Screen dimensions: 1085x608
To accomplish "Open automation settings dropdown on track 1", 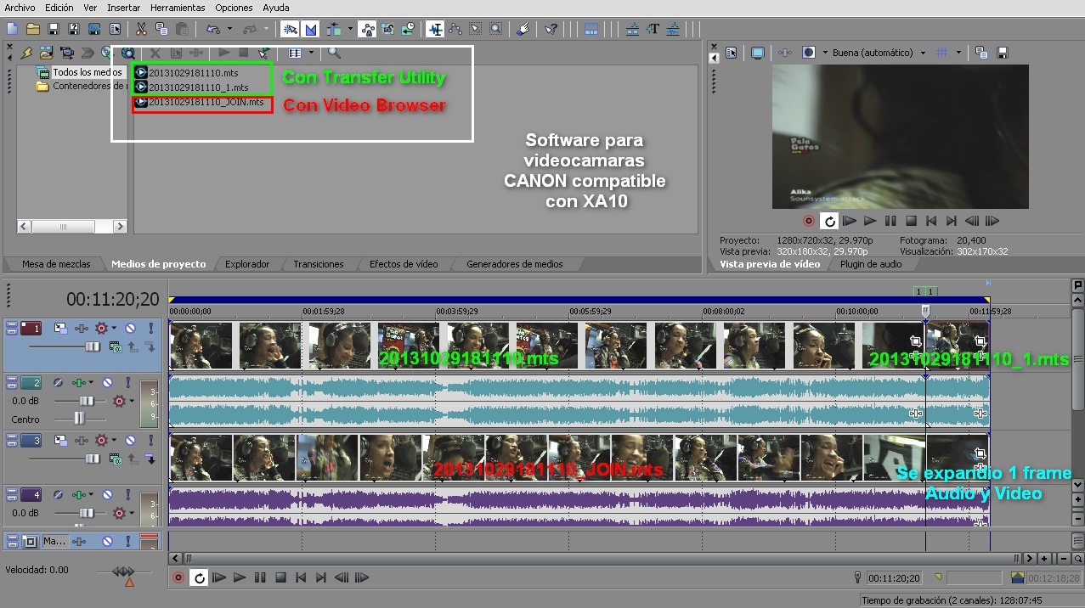I will coord(115,328).
